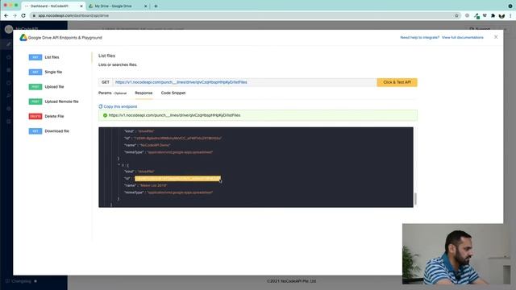Go back in browser history
This screenshot has width=516, height=290.
tap(6, 15)
